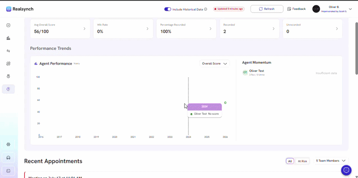Click the 2024 chart tooltip header
Screen dimensions: 358x178
(x=205, y=107)
